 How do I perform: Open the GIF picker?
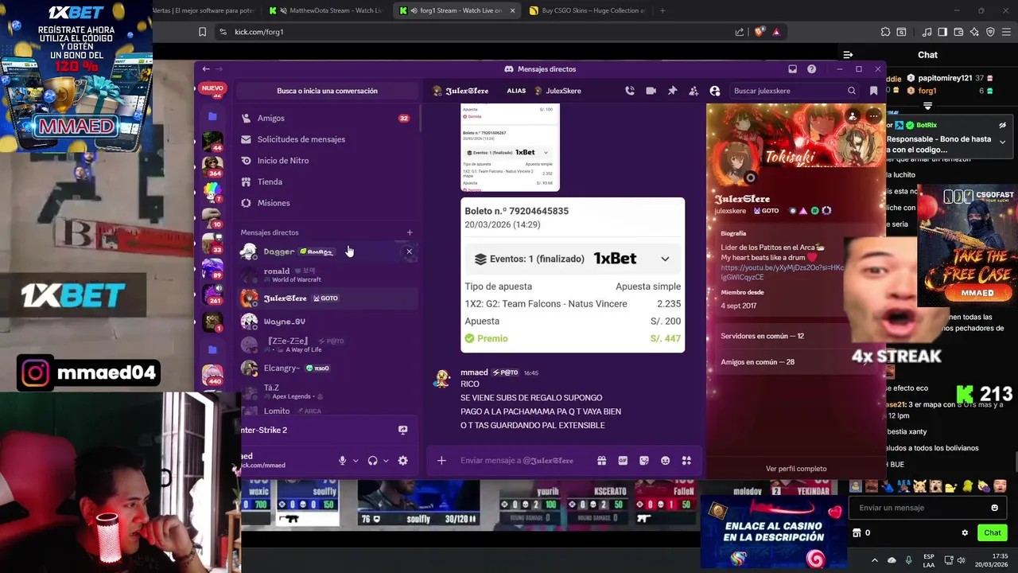[623, 460]
